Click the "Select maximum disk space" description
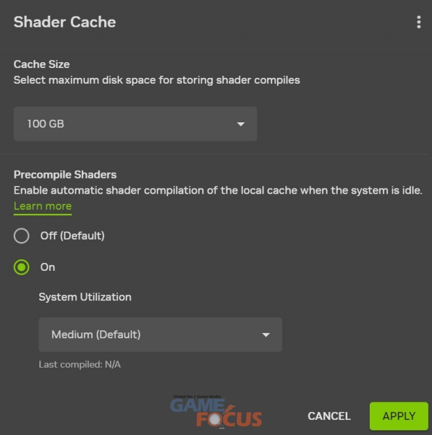This screenshot has height=435, width=432. [156, 80]
